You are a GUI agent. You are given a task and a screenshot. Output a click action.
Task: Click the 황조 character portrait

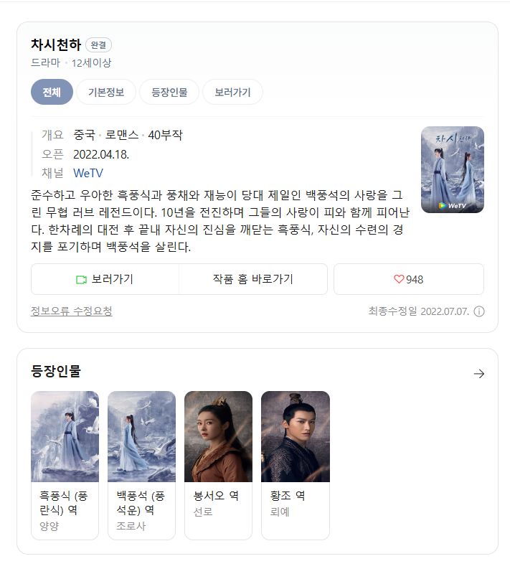(x=296, y=436)
